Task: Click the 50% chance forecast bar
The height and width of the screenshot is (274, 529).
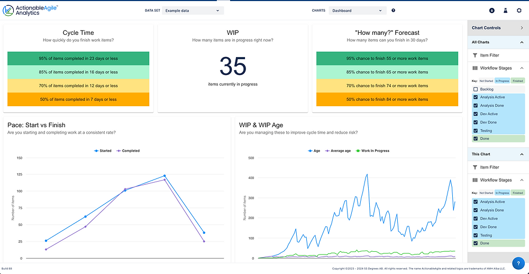Action: pyautogui.click(x=387, y=99)
